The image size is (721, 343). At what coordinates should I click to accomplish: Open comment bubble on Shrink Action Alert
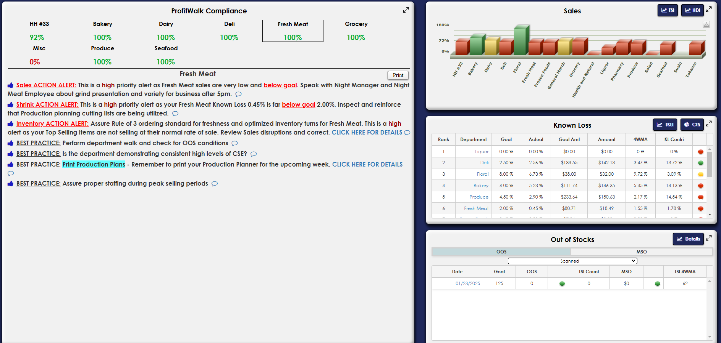tap(175, 114)
